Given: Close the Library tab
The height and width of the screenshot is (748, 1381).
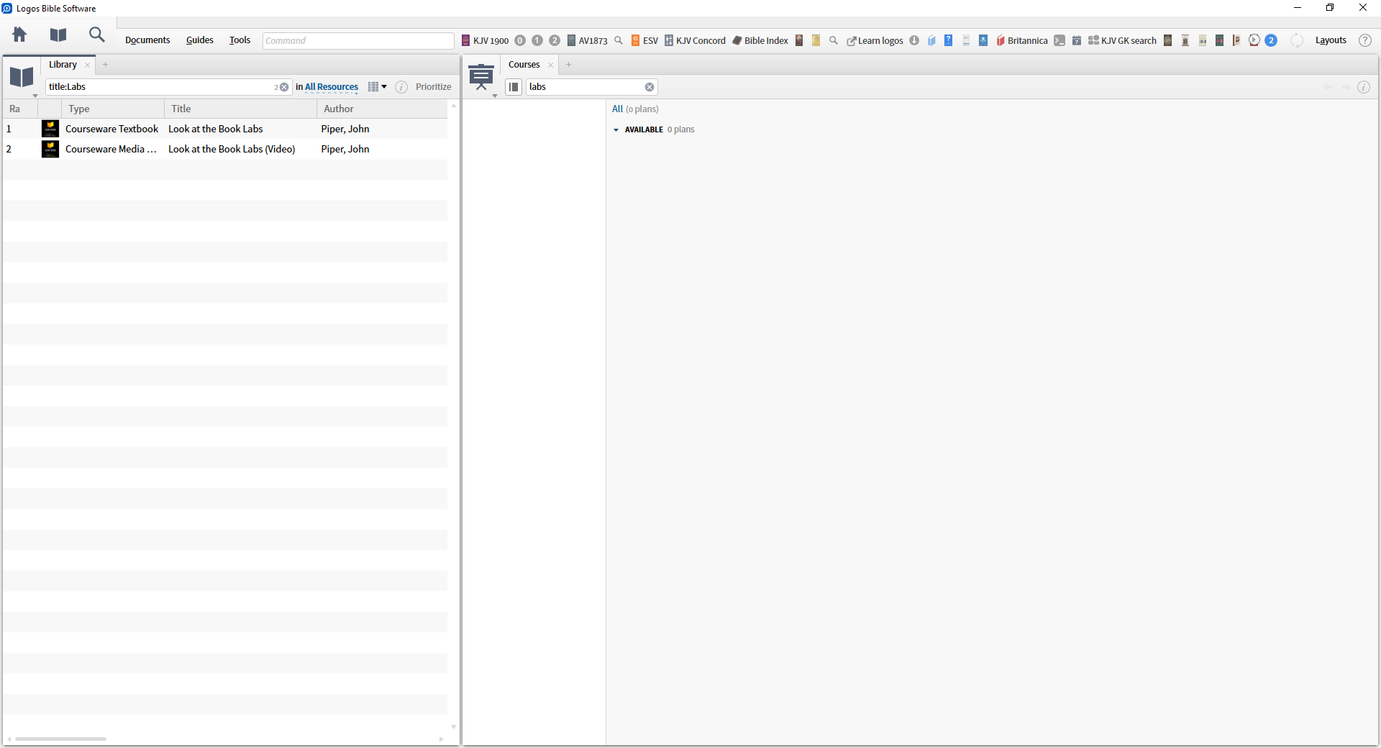Looking at the screenshot, I should click(88, 65).
